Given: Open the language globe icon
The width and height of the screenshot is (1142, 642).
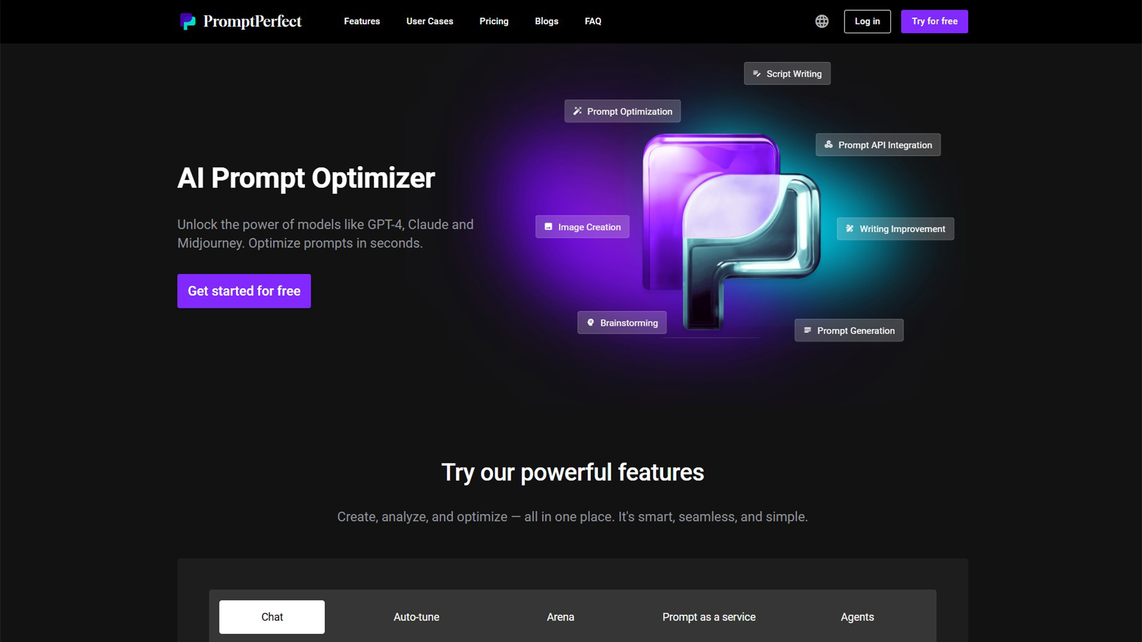Looking at the screenshot, I should (x=821, y=21).
